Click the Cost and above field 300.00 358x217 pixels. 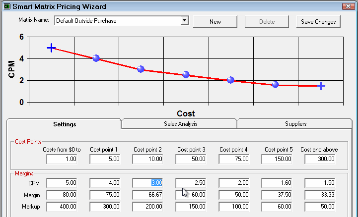(320, 159)
